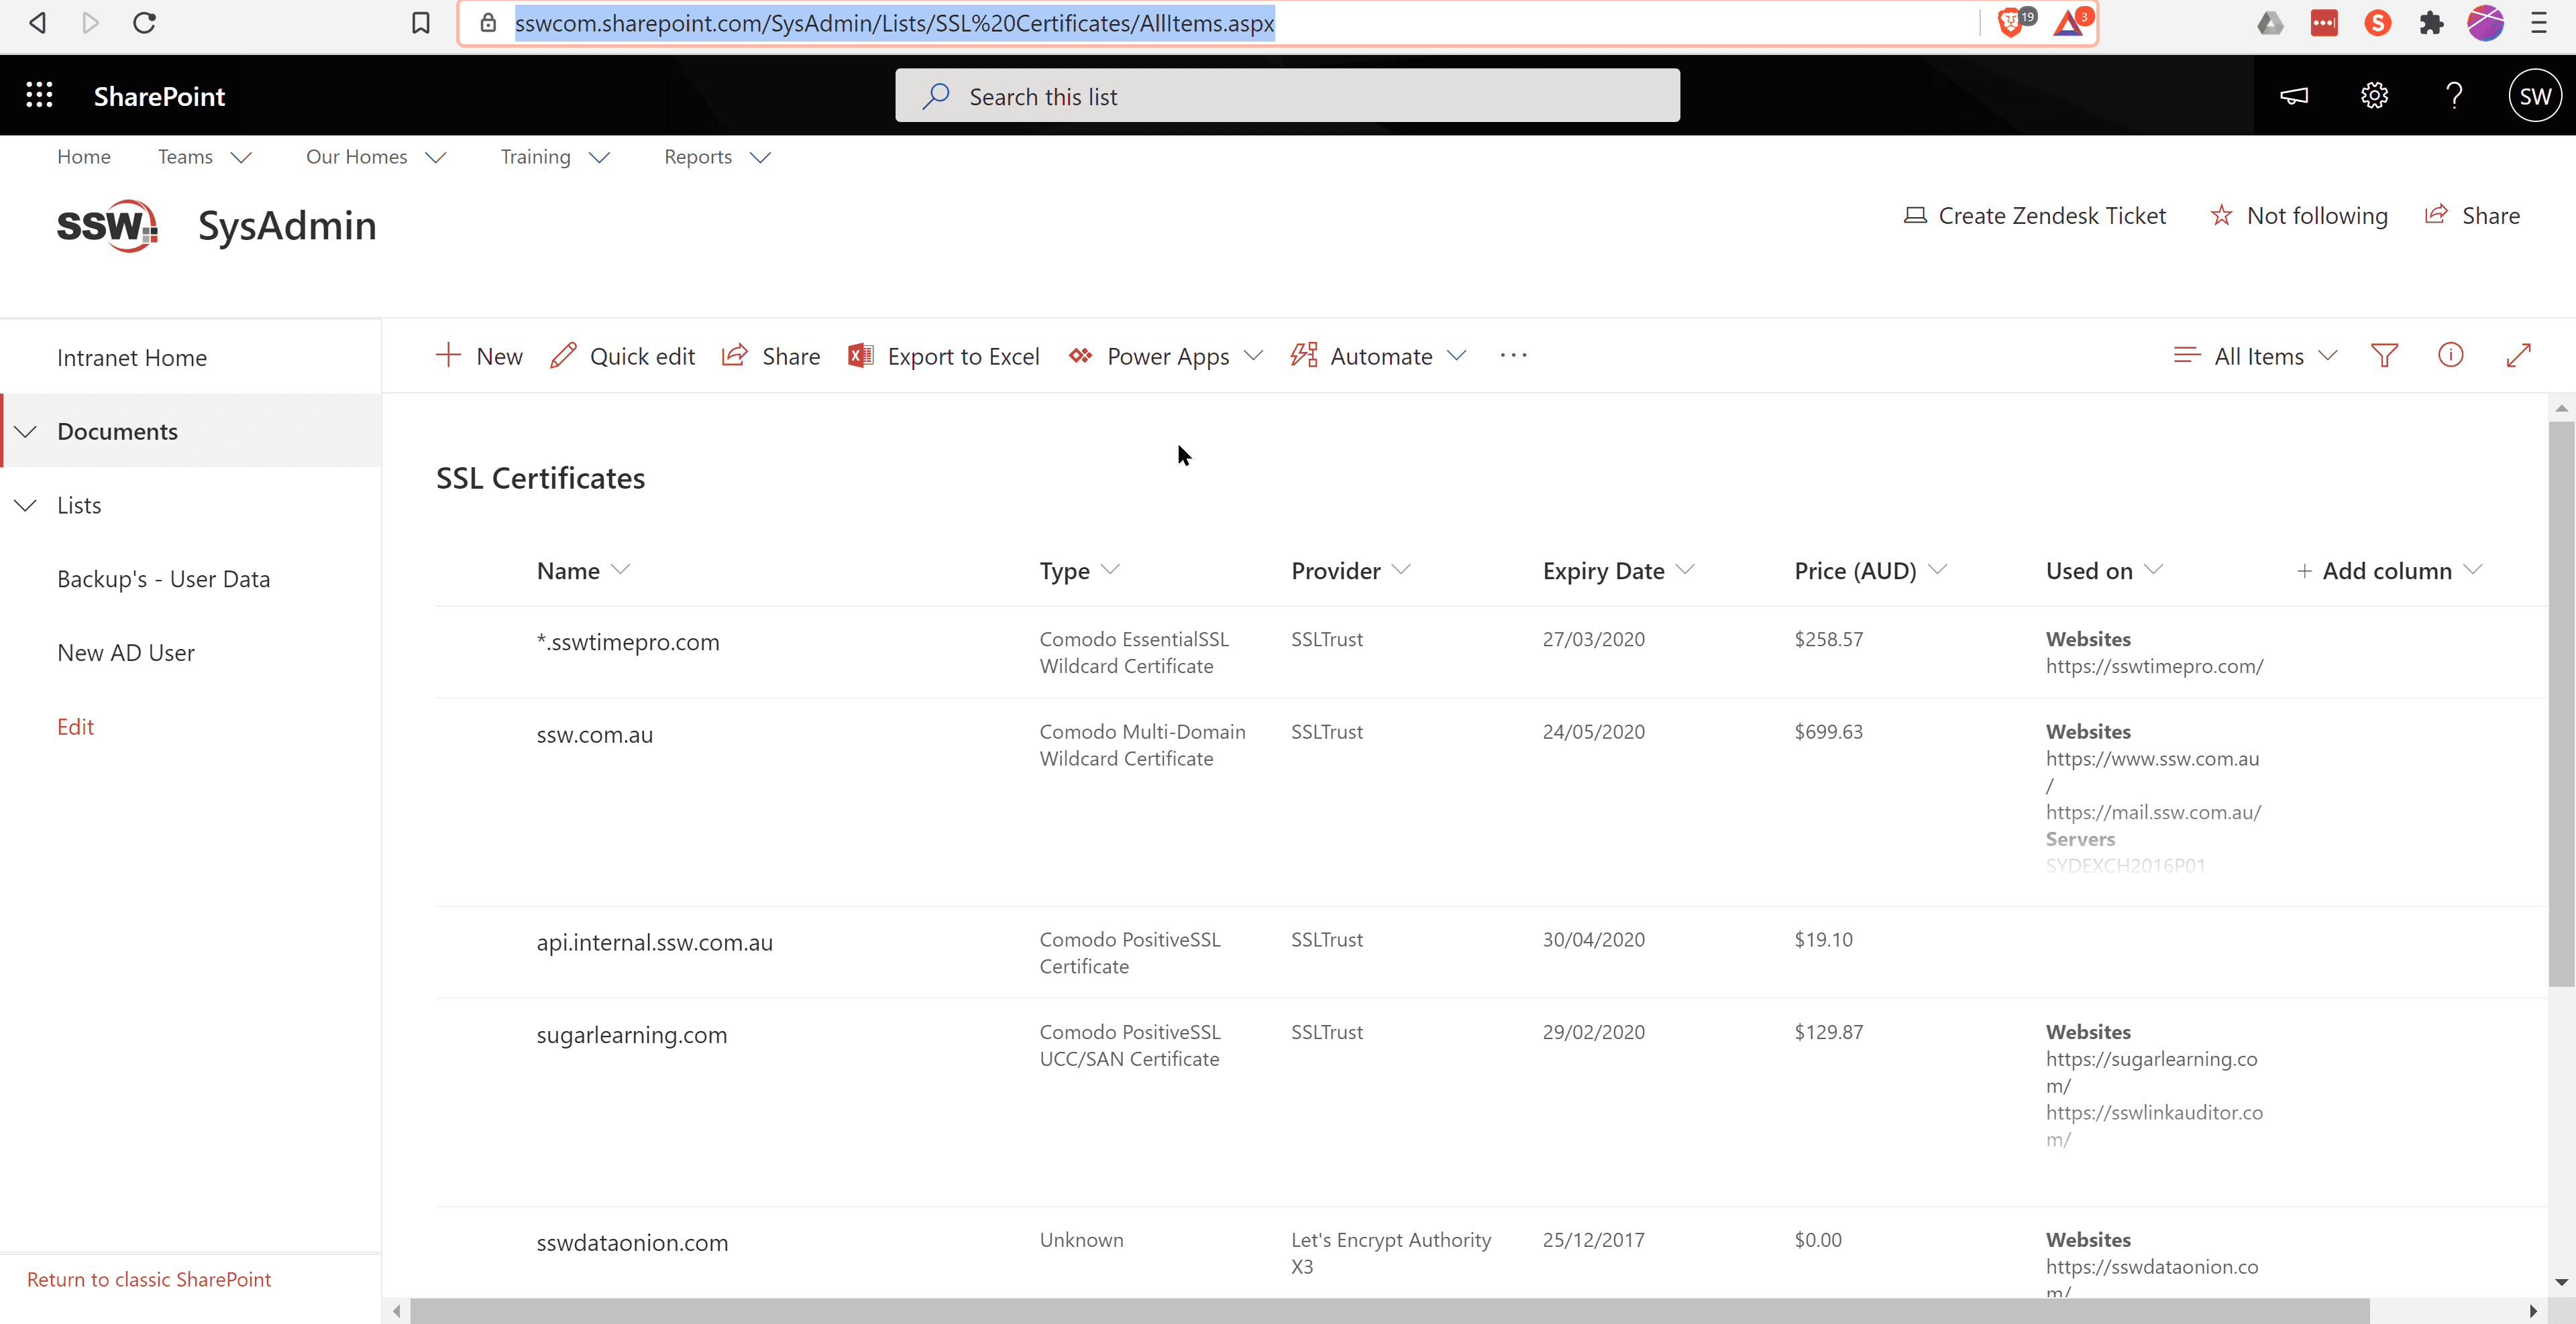Open the settings gear in SharePoint header
This screenshot has height=1324, width=2576.
[2374, 96]
